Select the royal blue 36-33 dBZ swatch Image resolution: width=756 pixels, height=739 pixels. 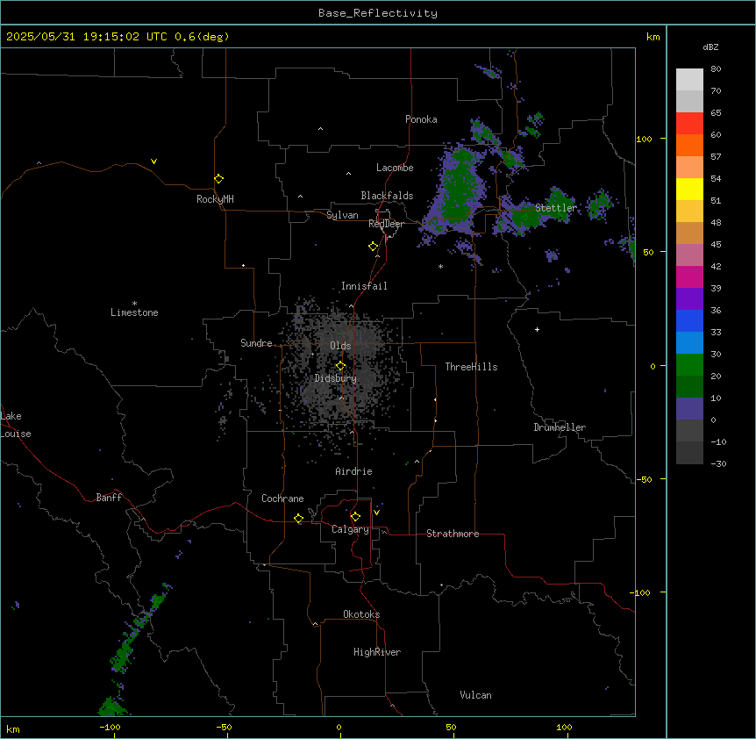689,320
